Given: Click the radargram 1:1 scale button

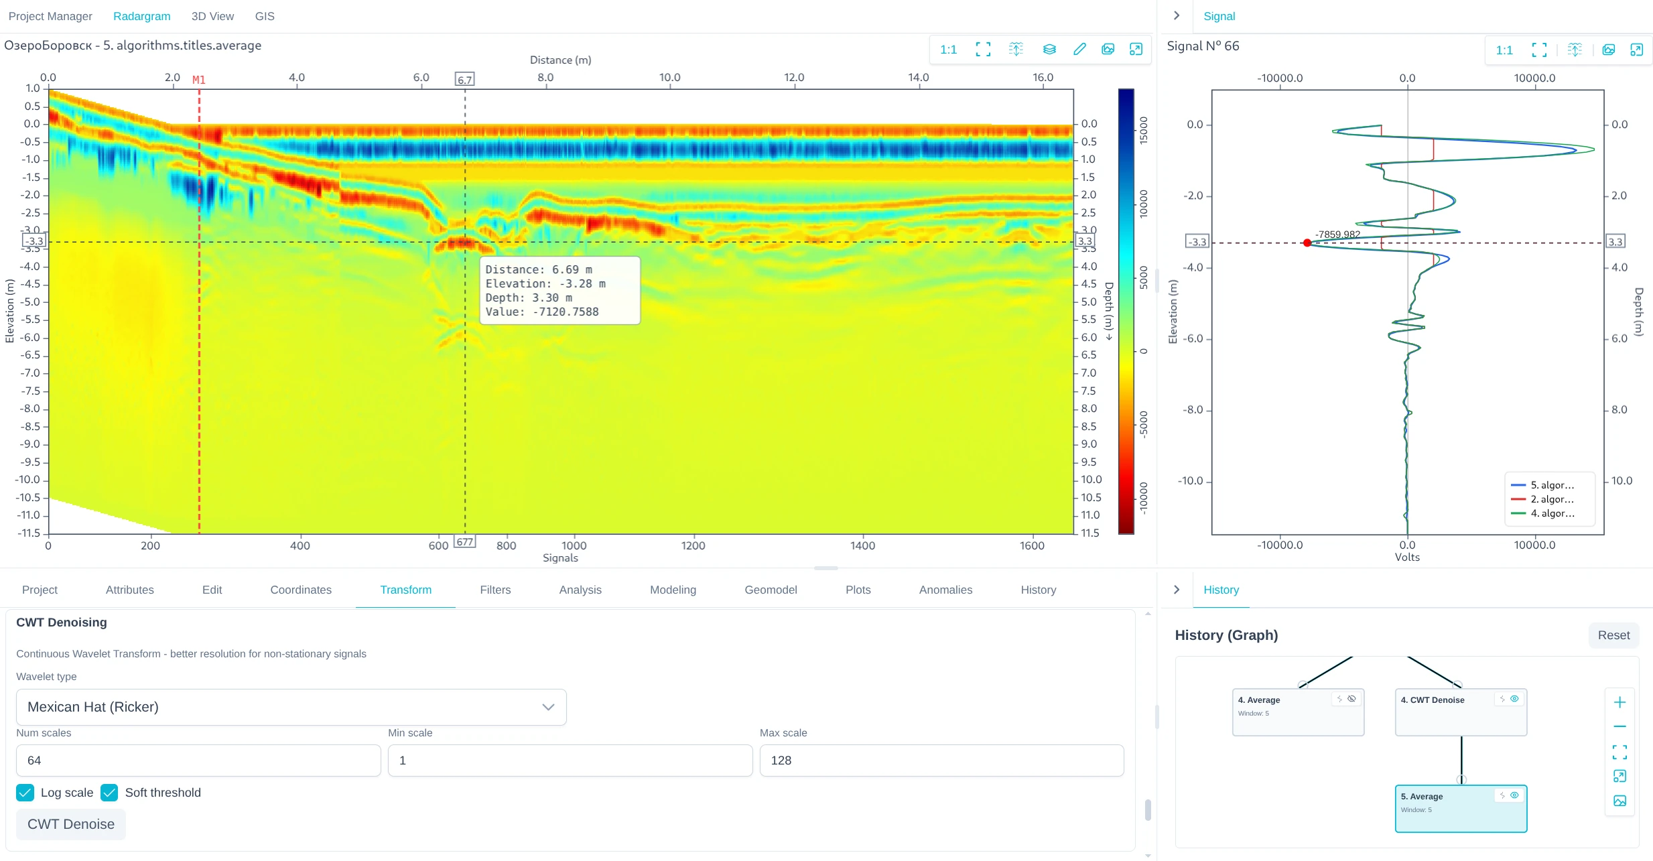Looking at the screenshot, I should tap(948, 50).
